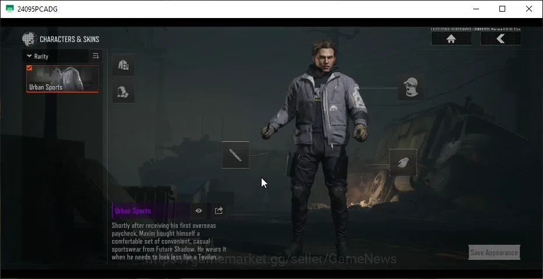Close the 24095PCADG window
The width and height of the screenshot is (543, 279).
(x=529, y=9)
